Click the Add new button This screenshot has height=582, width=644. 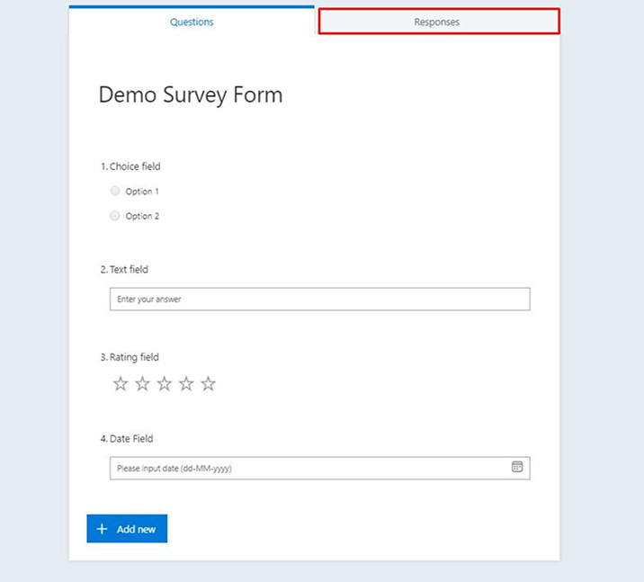click(127, 529)
